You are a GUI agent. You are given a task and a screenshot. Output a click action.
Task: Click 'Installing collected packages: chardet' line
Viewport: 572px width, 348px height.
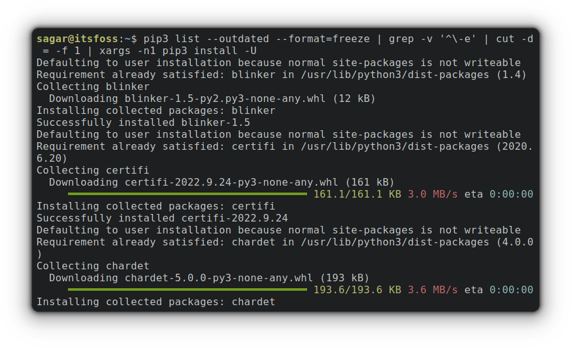click(x=155, y=302)
